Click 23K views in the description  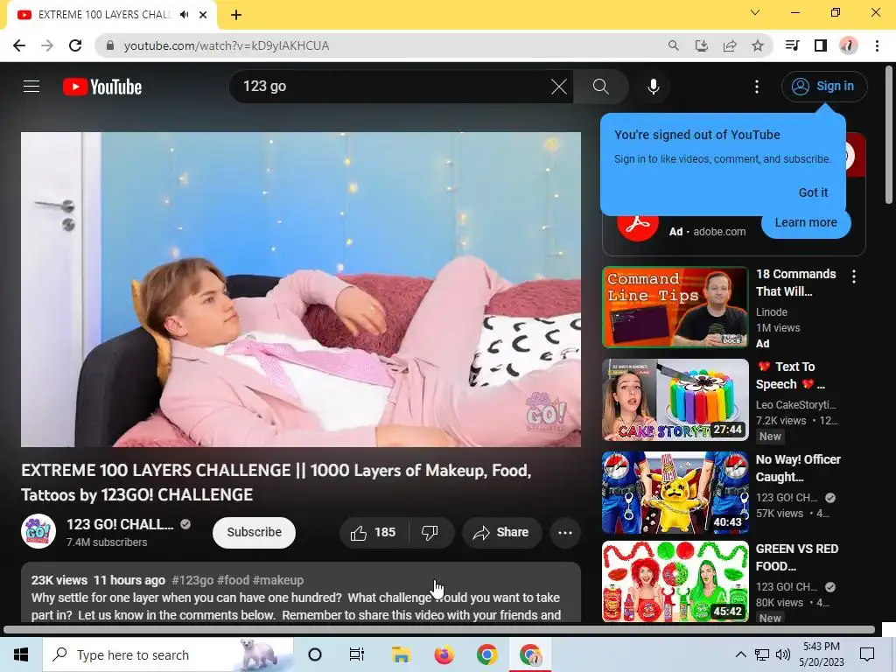click(59, 580)
